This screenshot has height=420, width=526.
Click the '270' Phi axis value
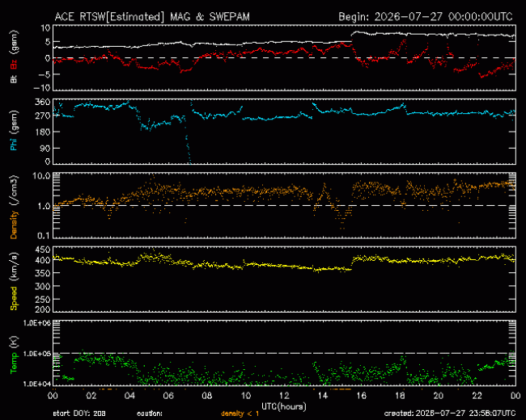[43, 116]
